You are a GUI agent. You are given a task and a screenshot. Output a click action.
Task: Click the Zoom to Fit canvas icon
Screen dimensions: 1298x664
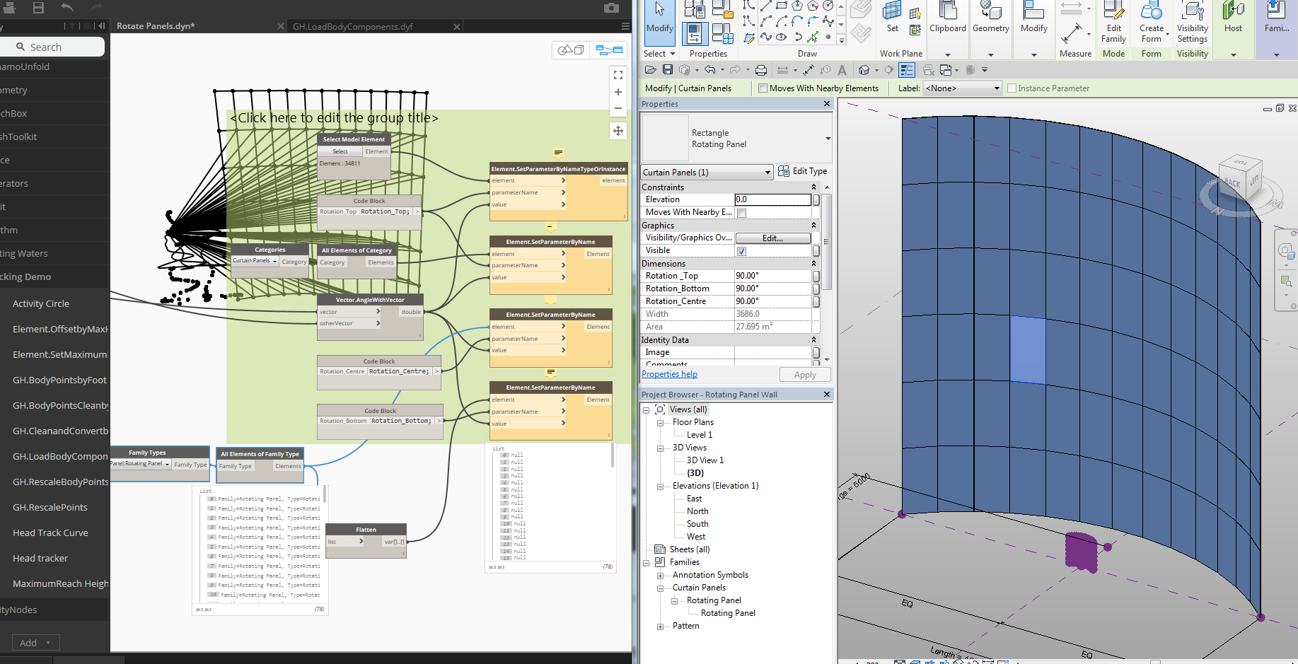[618, 75]
